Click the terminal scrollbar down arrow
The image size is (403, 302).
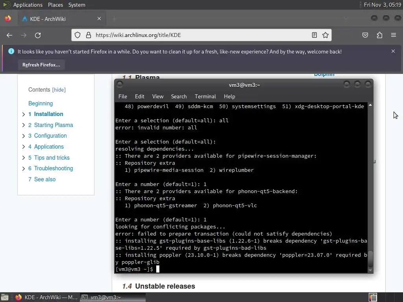pos(370,270)
